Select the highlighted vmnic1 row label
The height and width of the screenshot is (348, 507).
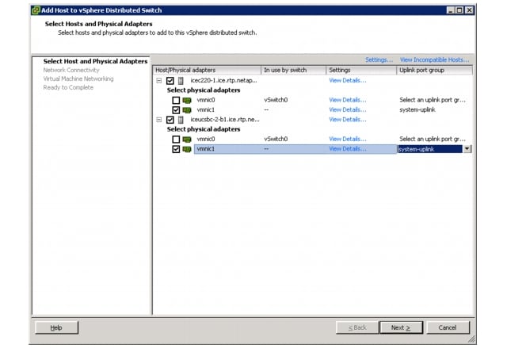pyautogui.click(x=206, y=149)
